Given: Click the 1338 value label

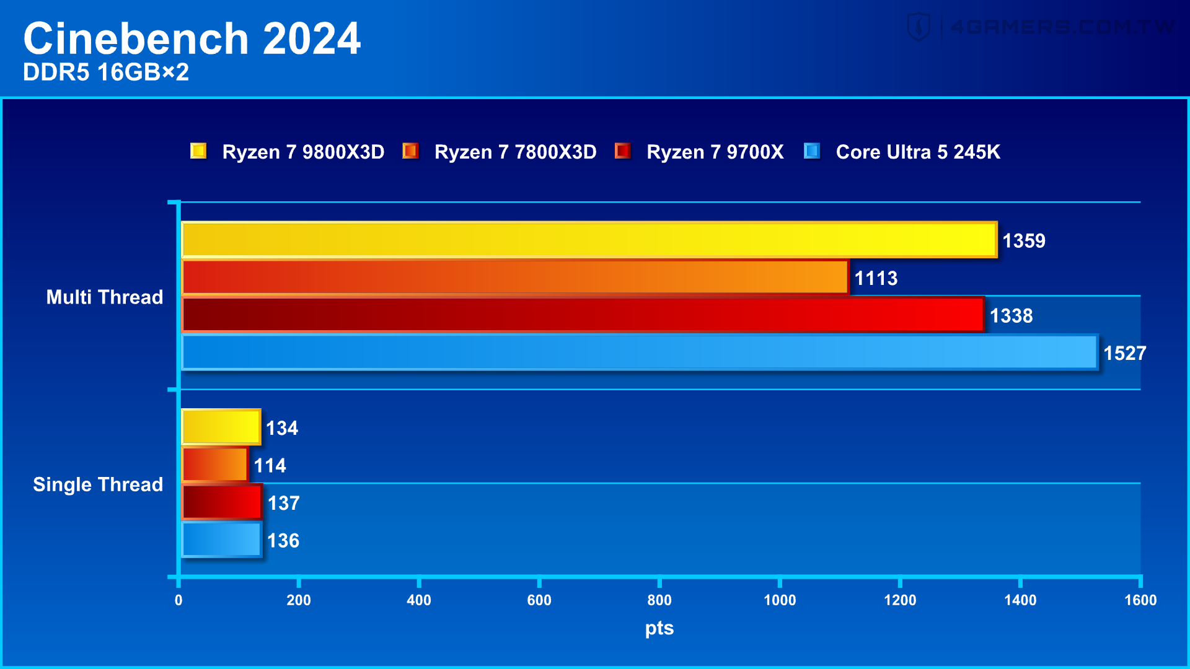Looking at the screenshot, I should pyautogui.click(x=1011, y=316).
